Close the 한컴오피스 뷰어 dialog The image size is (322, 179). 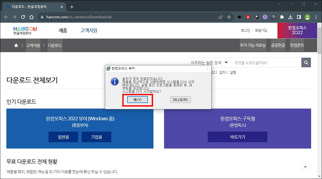click(x=207, y=69)
